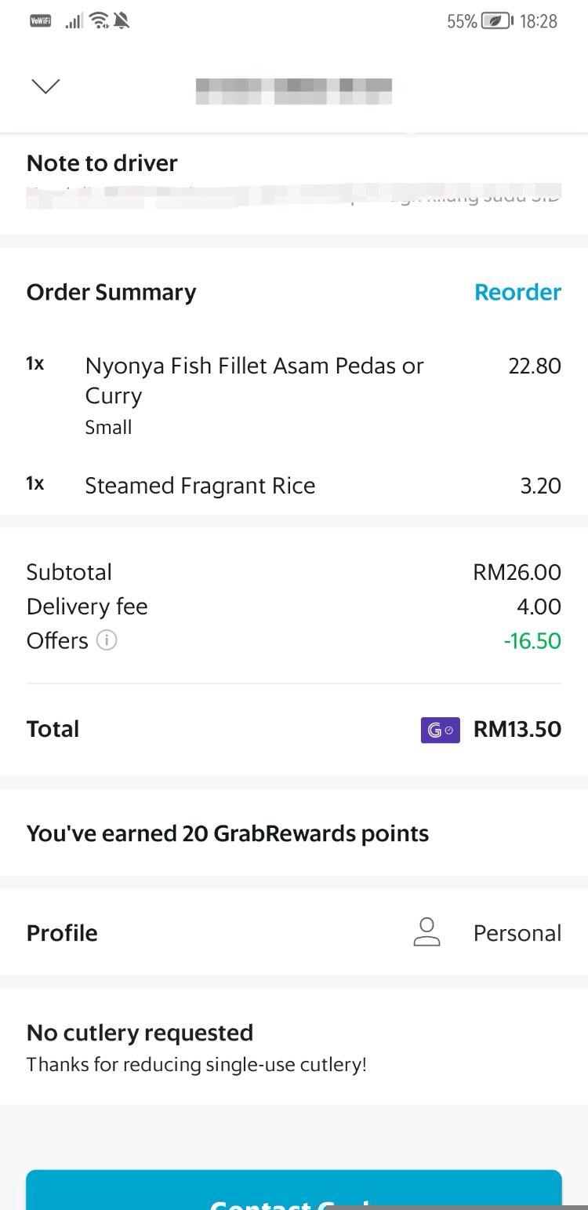Tap the Reorder link
588x1210 pixels.
[517, 292]
